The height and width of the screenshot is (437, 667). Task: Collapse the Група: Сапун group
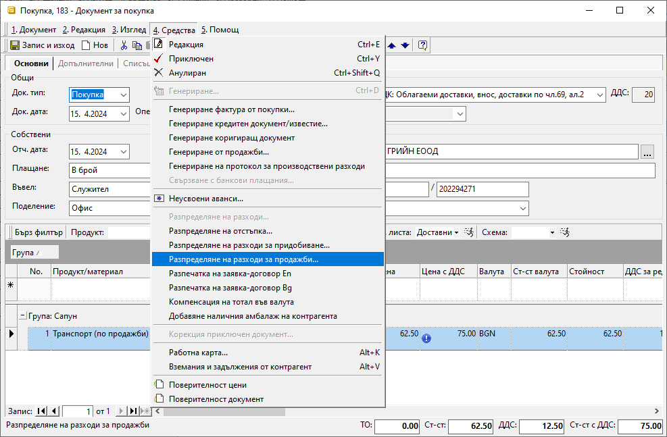[x=22, y=315]
